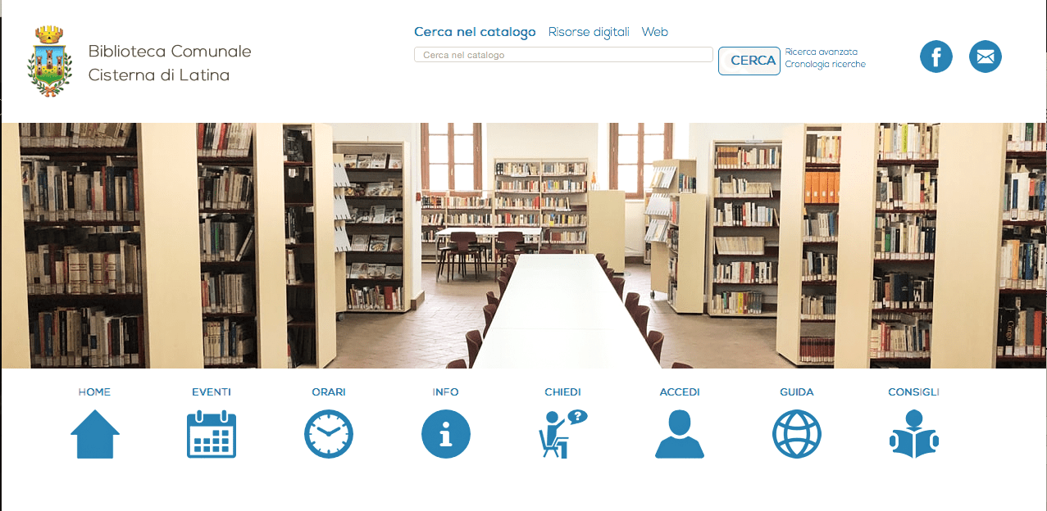Visit the Facebook page icon
This screenshot has height=511, width=1047.
point(936,57)
